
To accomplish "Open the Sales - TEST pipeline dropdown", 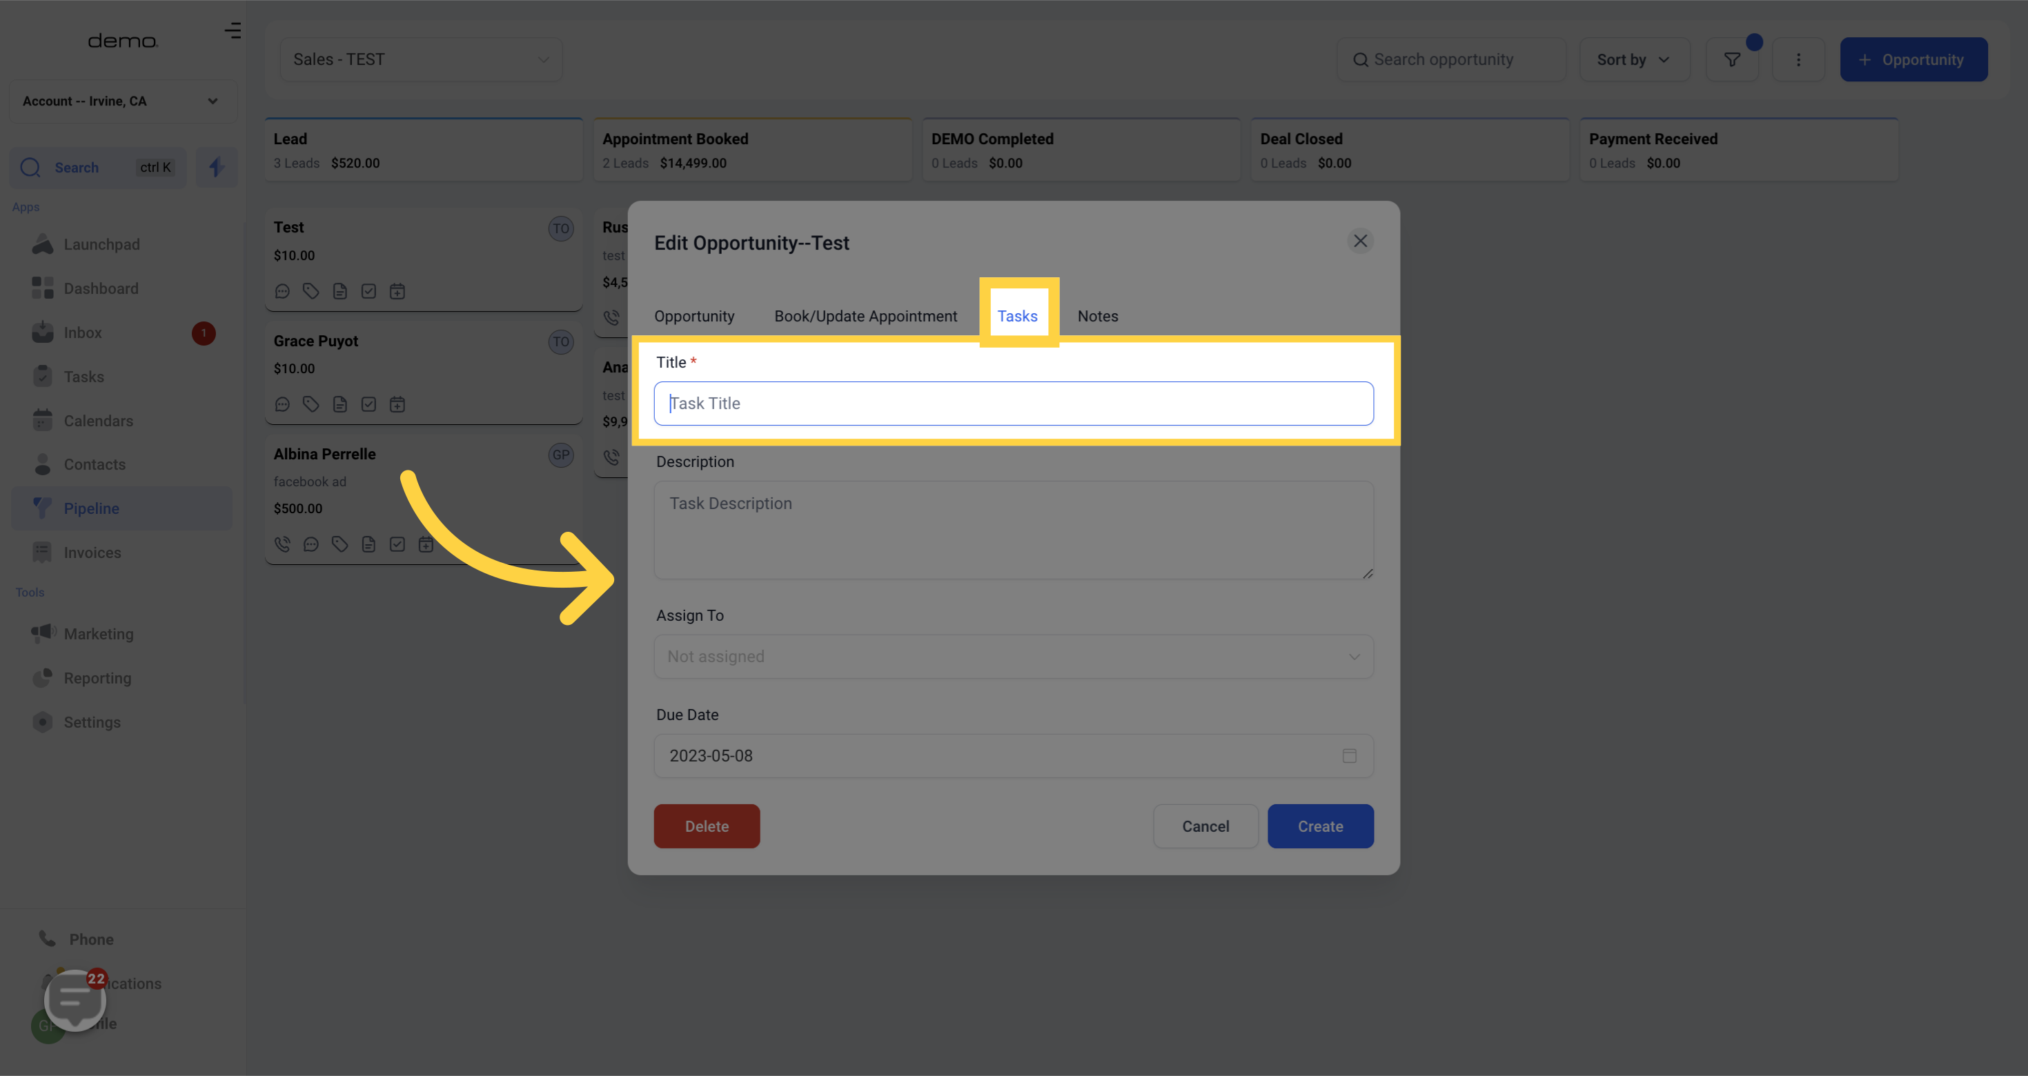I will [x=421, y=60].
